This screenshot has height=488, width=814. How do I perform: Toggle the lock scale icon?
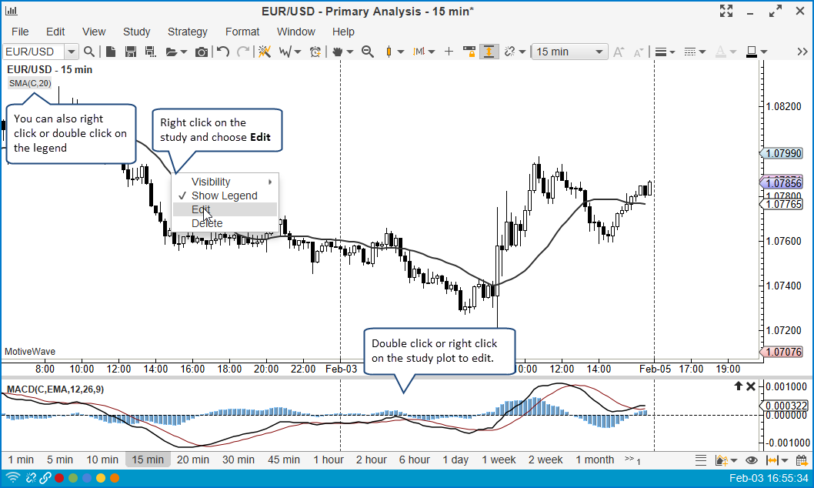tap(469, 52)
